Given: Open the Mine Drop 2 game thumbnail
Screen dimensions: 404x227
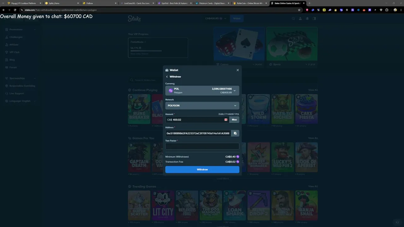Looking at the screenshot, I should tap(259, 205).
